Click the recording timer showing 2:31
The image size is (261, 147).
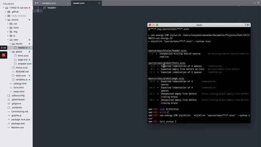4,48
